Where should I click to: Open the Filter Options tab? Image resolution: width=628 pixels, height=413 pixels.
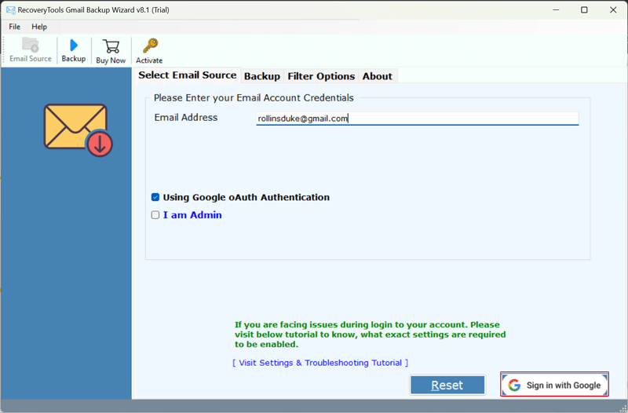321,76
